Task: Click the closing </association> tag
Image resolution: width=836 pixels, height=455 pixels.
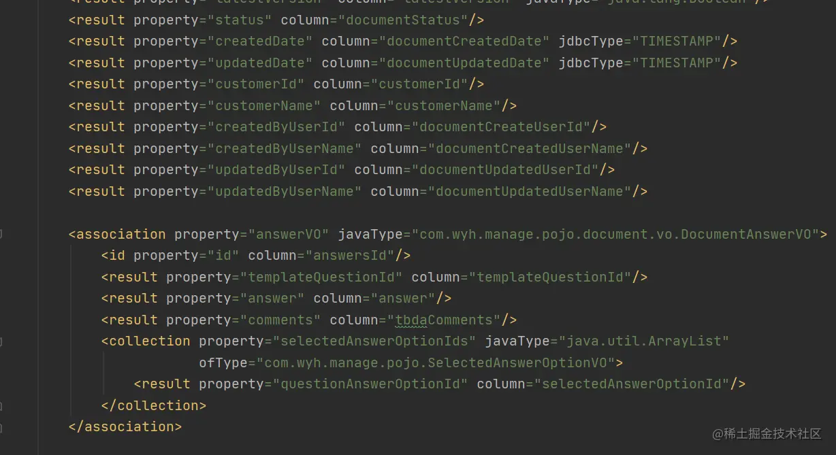Action: (x=125, y=427)
